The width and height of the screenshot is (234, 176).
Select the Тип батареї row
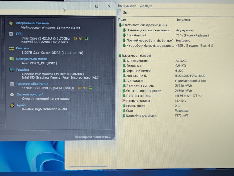[x=164, y=81]
